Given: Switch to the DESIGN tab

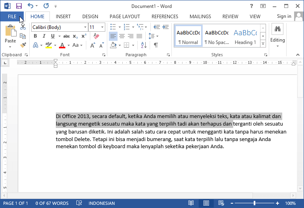Looking at the screenshot, I should [x=90, y=17].
